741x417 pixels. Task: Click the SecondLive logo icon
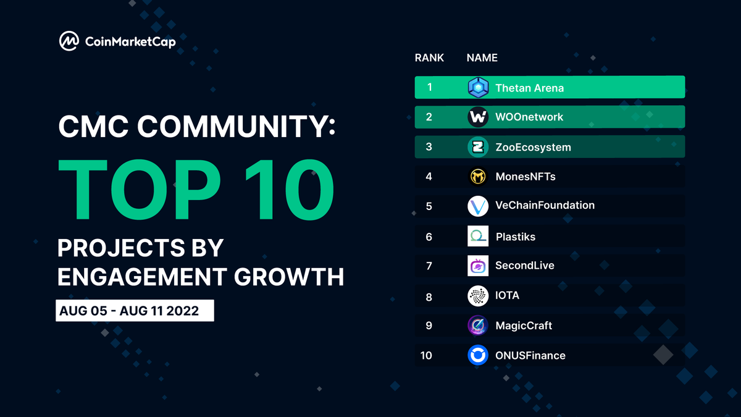pyautogui.click(x=478, y=266)
